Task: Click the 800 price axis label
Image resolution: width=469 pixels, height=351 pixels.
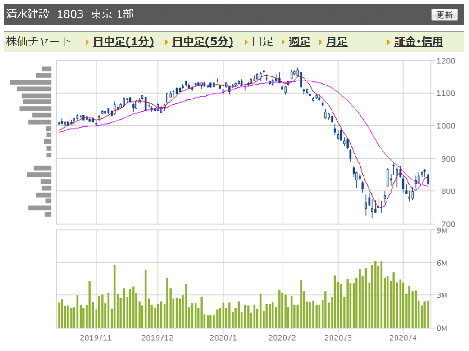Action: point(448,191)
